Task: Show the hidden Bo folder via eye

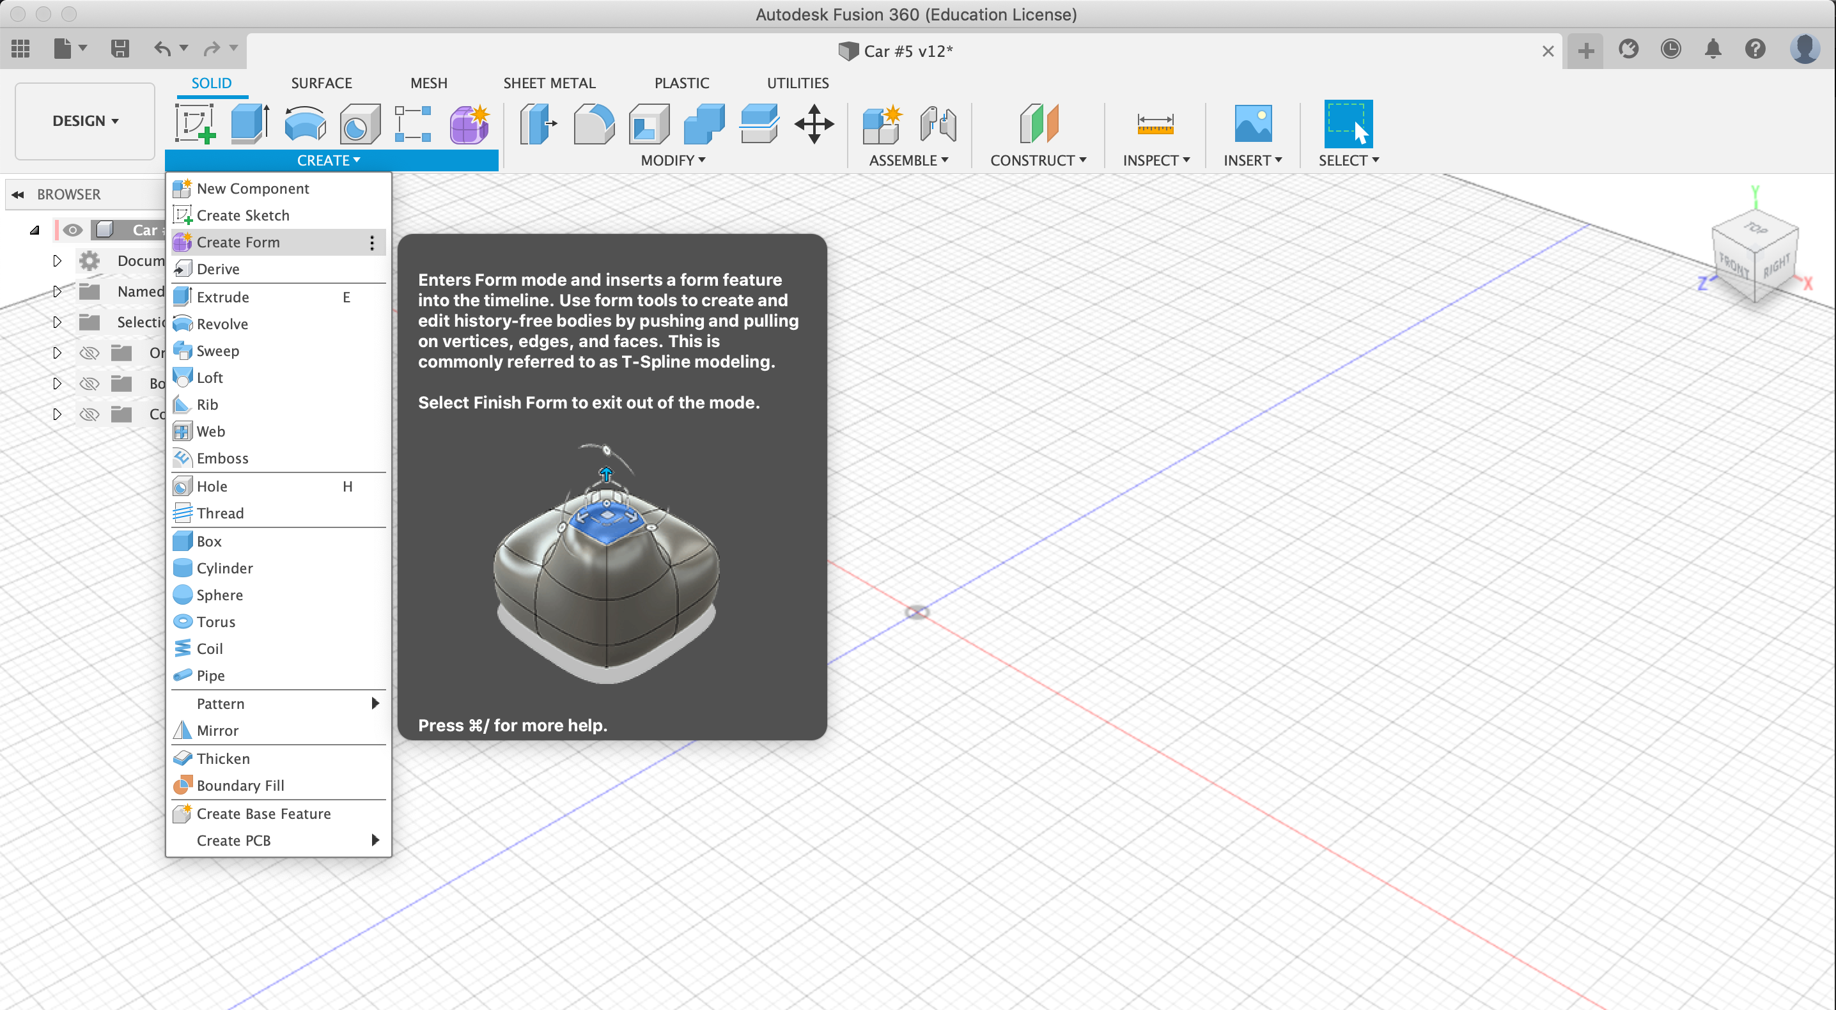Action: [x=89, y=384]
